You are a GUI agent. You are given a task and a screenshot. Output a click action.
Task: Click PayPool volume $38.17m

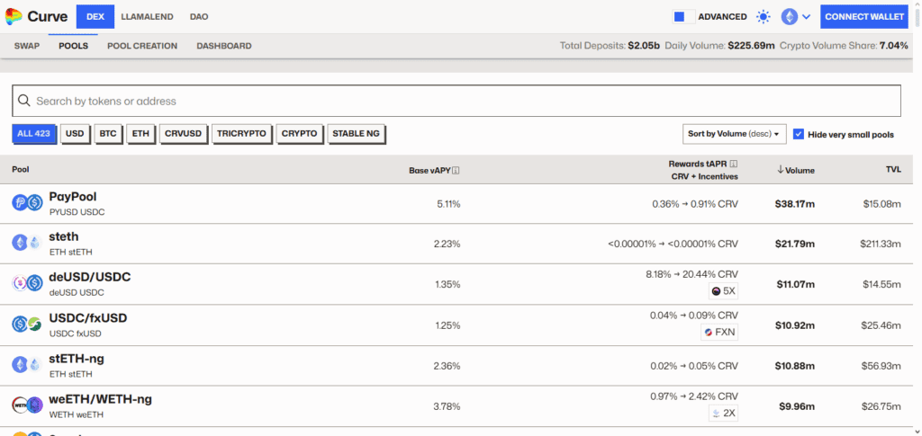[x=795, y=204]
